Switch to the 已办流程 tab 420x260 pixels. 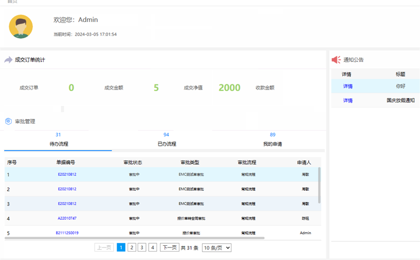[166, 143]
